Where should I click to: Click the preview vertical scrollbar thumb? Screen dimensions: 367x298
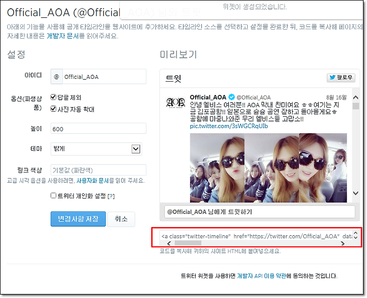pos(356,106)
